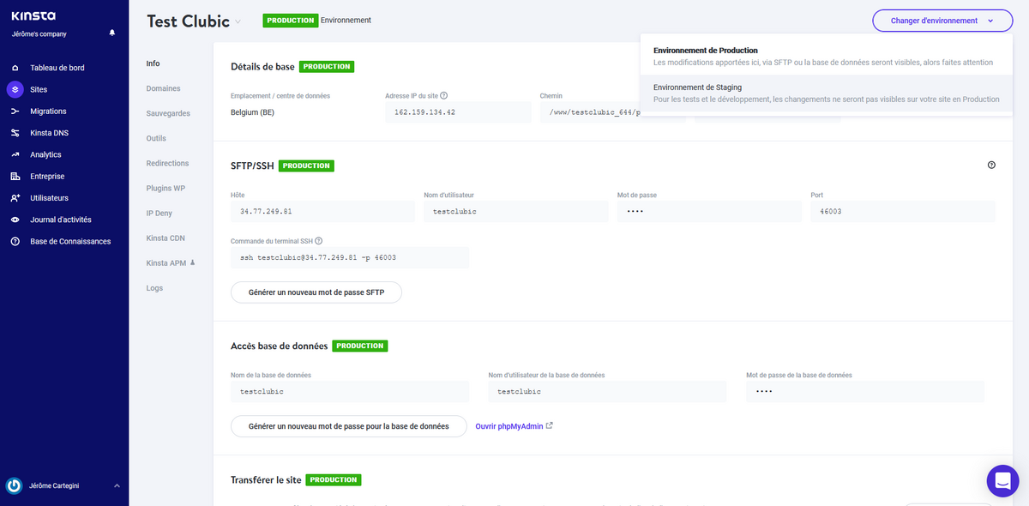This screenshot has height=506, width=1029.
Task: Click help icon next to Adresse IP du site
Action: coord(444,96)
